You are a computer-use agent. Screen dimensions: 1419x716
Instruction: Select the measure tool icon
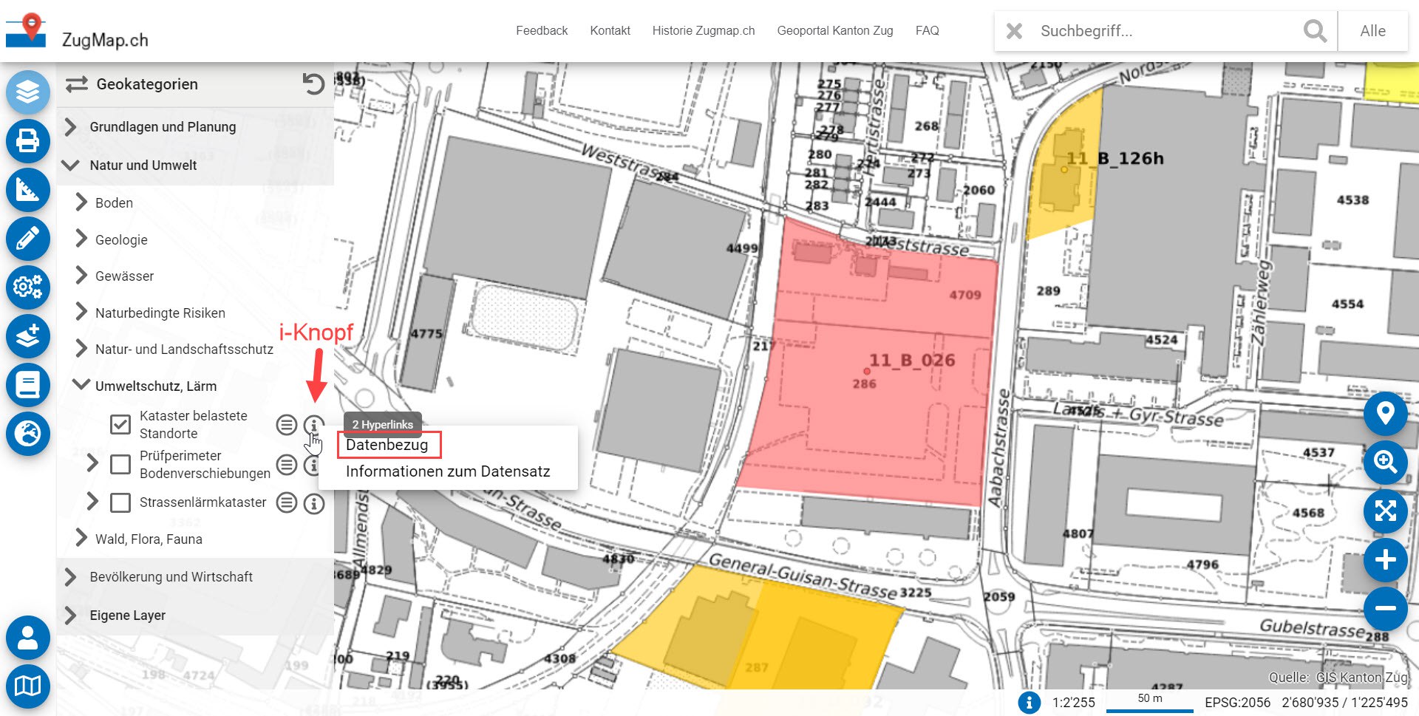tap(28, 190)
